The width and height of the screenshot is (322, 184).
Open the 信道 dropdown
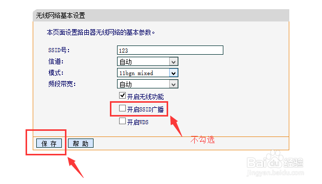147,61
